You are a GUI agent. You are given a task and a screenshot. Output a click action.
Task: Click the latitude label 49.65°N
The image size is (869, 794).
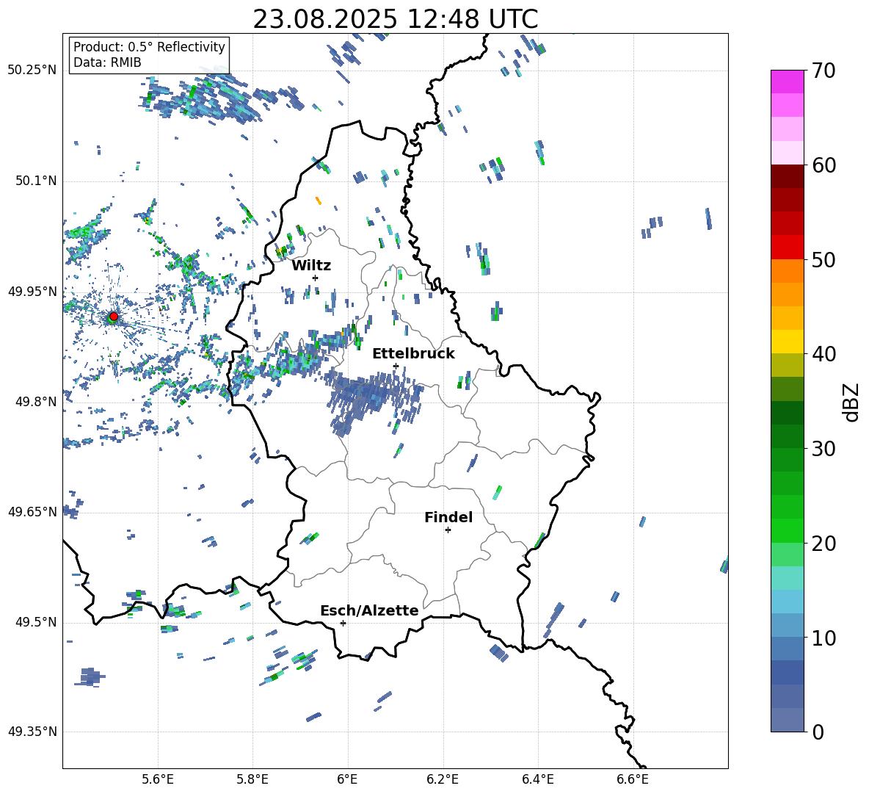click(32, 512)
